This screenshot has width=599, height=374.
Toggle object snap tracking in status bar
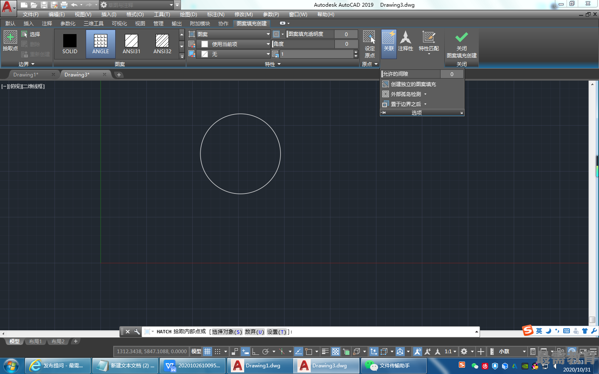point(299,352)
